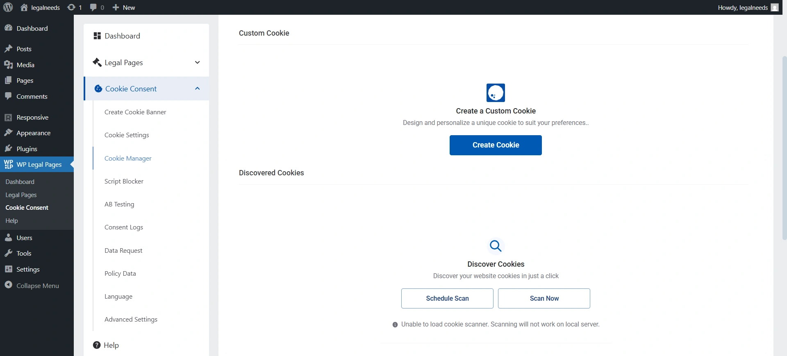Screen dimensions: 787x356
Task: Open the updates icon in admin bar
Action: [71, 7]
